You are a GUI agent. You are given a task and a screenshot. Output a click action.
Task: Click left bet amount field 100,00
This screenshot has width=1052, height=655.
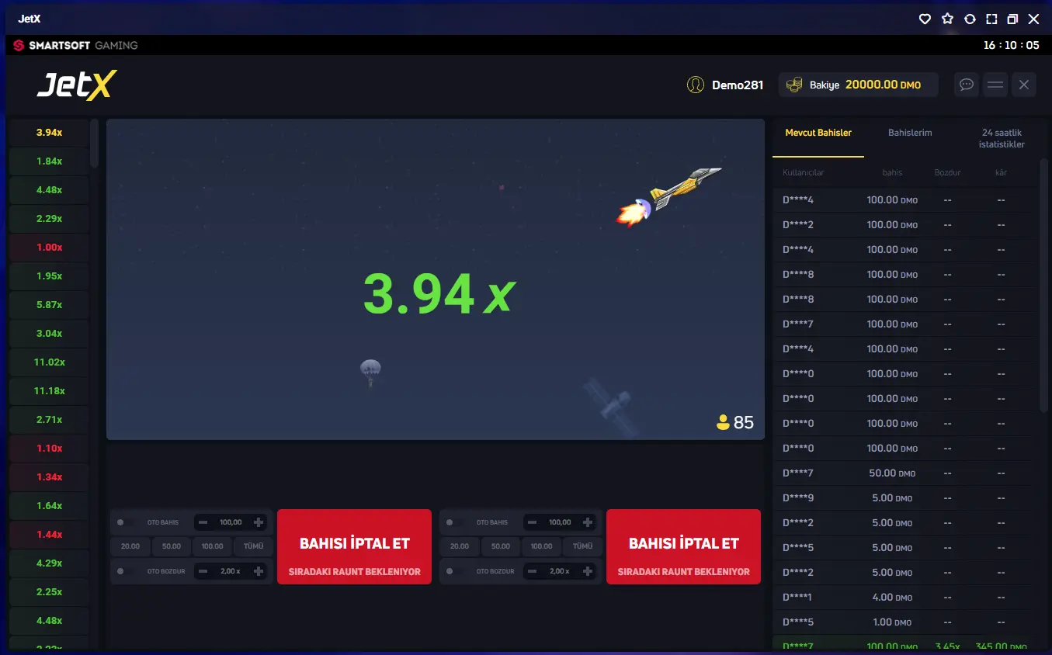231,522
